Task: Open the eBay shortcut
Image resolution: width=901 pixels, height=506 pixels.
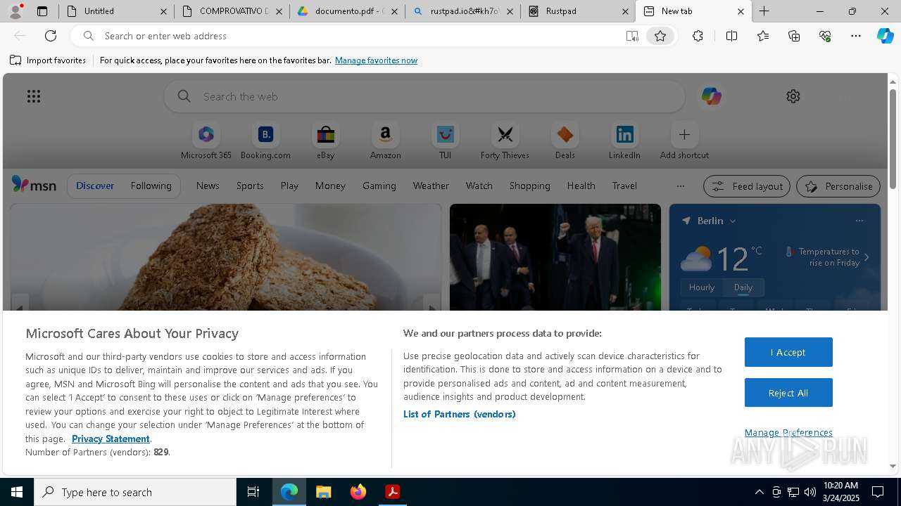Action: pos(325,141)
